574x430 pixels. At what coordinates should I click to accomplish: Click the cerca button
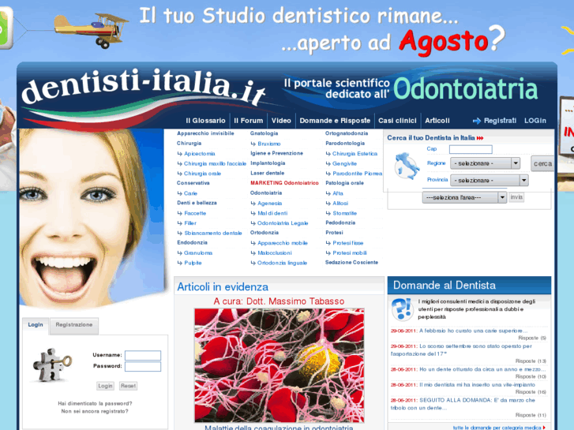coord(542,163)
